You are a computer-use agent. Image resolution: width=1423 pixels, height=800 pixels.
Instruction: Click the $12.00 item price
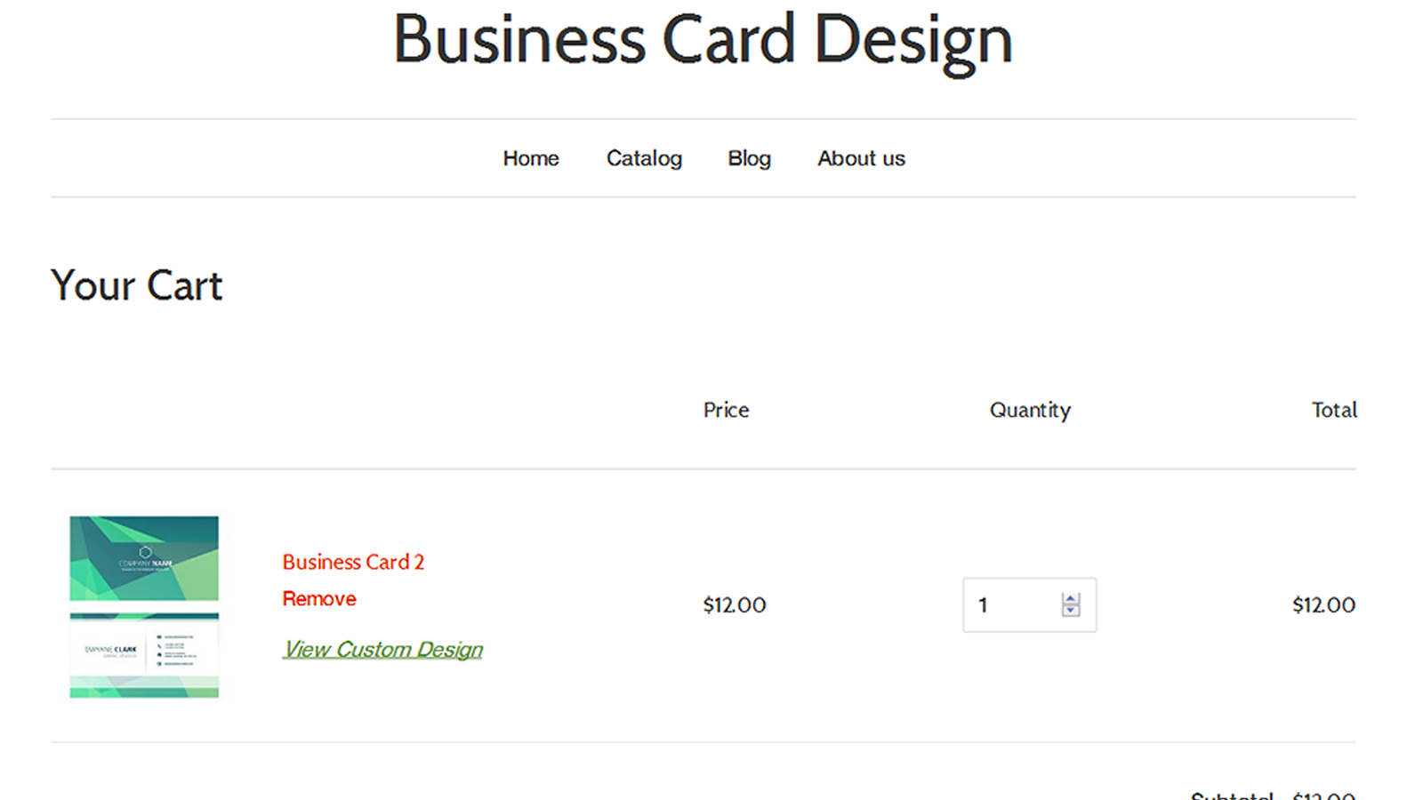click(735, 604)
